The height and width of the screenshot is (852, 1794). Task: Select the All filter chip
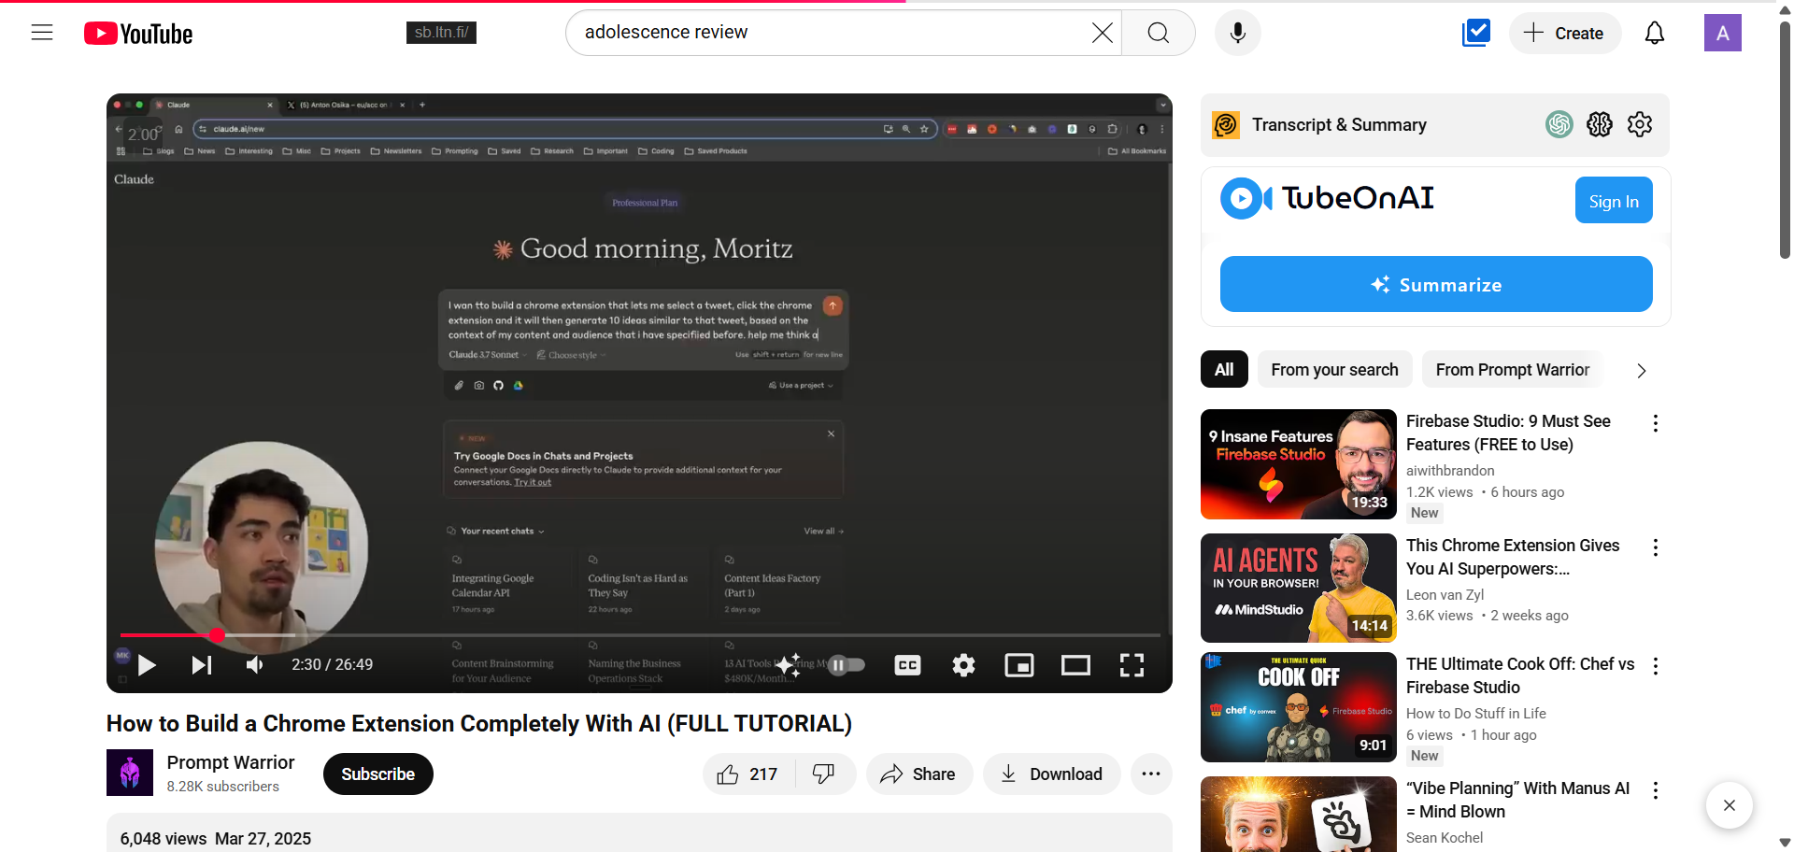(x=1224, y=370)
